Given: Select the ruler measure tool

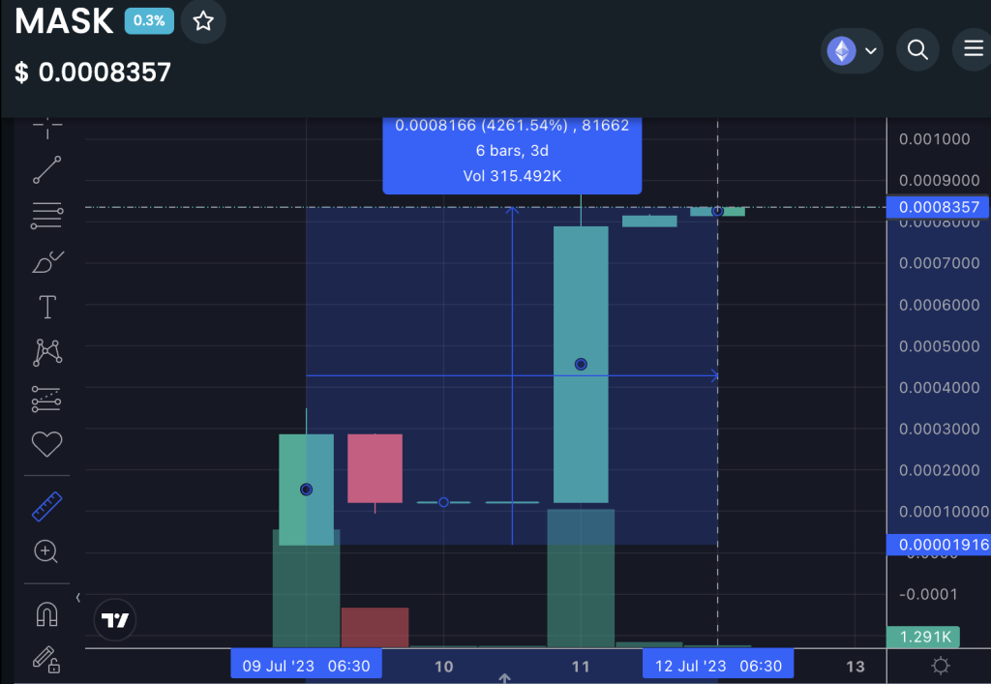Looking at the screenshot, I should [x=46, y=506].
